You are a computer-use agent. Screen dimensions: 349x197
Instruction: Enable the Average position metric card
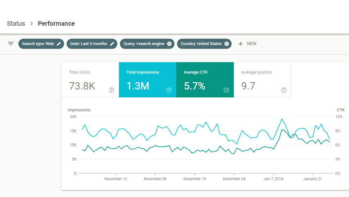point(259,80)
